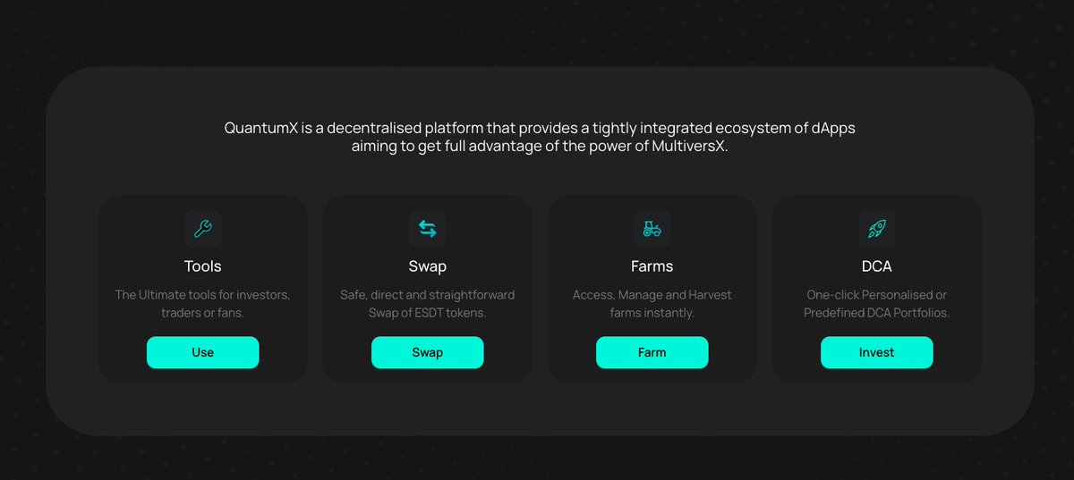Select the DCA card title
Screen dimensions: 1074x480
pos(877,266)
